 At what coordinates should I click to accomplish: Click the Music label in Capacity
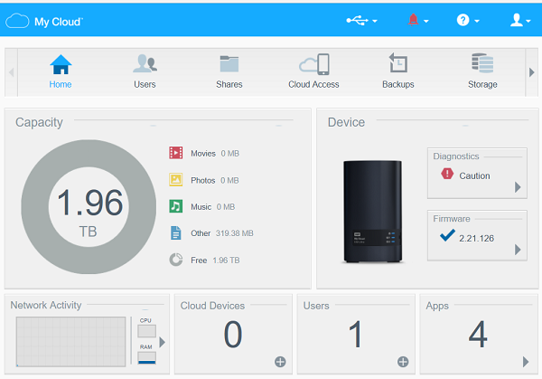[x=201, y=206]
